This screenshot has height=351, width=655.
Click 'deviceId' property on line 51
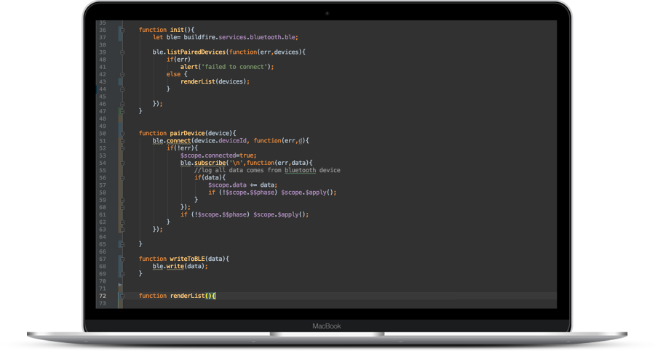[232, 141]
